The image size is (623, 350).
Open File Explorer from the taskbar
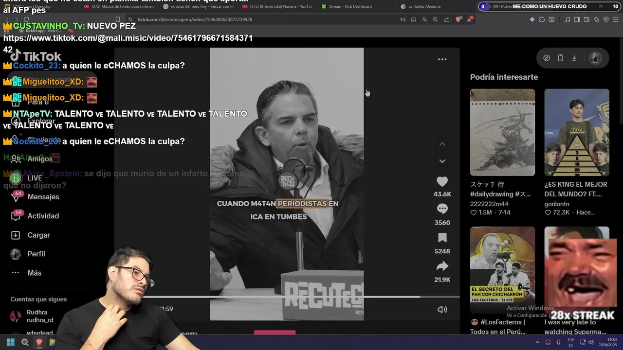52,342
